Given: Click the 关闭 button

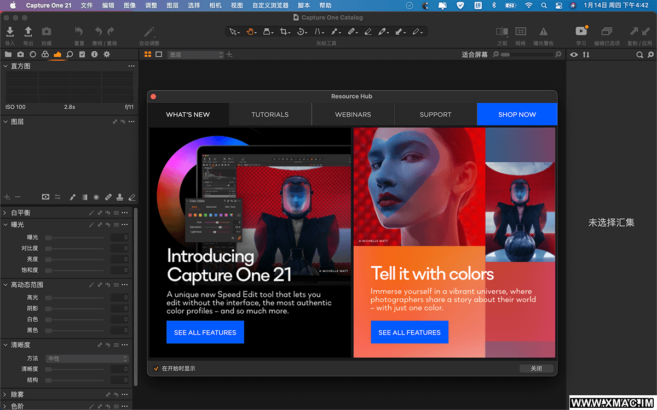Looking at the screenshot, I should point(536,368).
